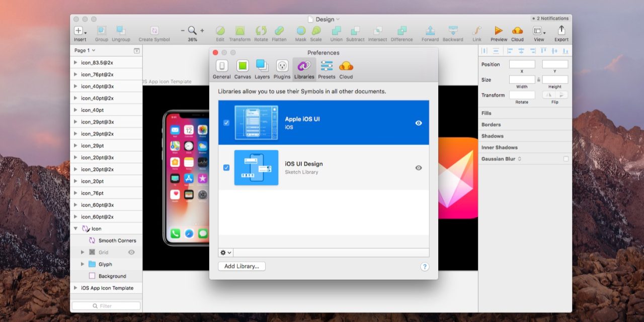
Task: Open the Canvas preferences tab
Action: coord(243,69)
